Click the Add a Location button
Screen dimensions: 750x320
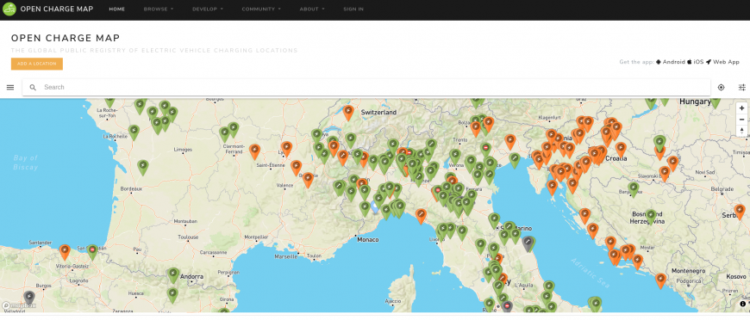(x=37, y=64)
